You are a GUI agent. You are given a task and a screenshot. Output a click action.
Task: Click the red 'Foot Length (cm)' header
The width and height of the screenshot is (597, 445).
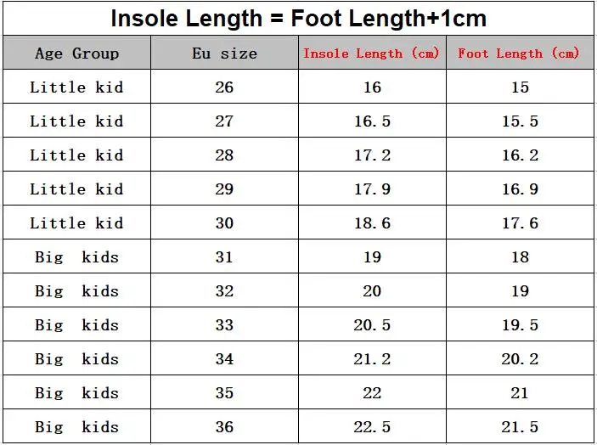[x=519, y=54]
